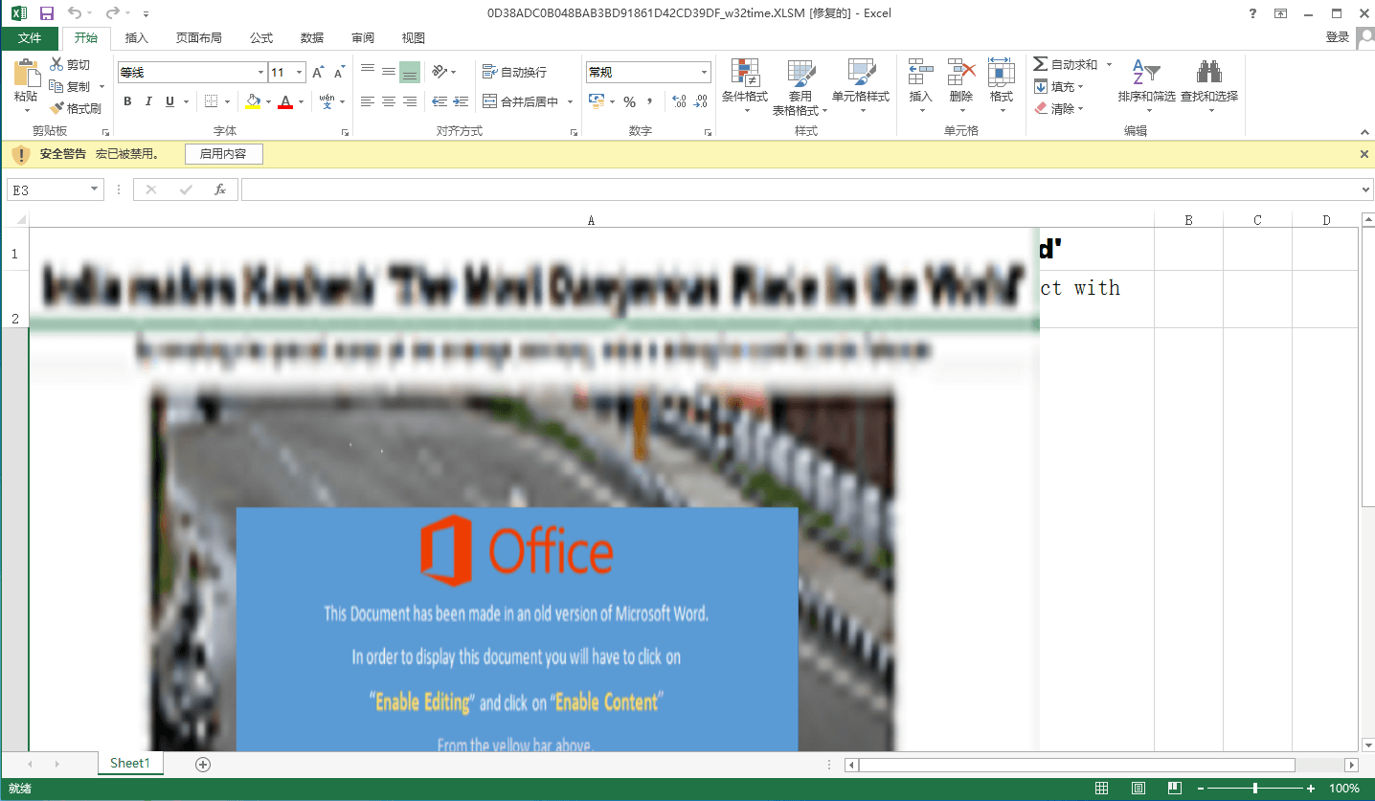Open the number format dropdown
This screenshot has height=801, width=1375.
coord(705,73)
